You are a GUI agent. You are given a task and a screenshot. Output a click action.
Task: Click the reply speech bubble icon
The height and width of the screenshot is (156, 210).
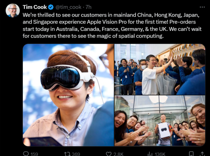point(26,154)
